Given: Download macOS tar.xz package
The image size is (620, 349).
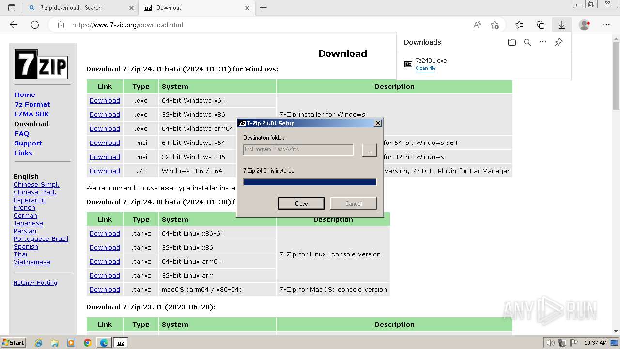Looking at the screenshot, I should (105, 289).
